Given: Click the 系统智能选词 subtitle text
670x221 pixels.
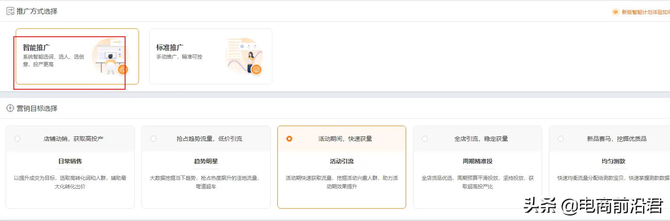Looking at the screenshot, I should pos(54,61).
